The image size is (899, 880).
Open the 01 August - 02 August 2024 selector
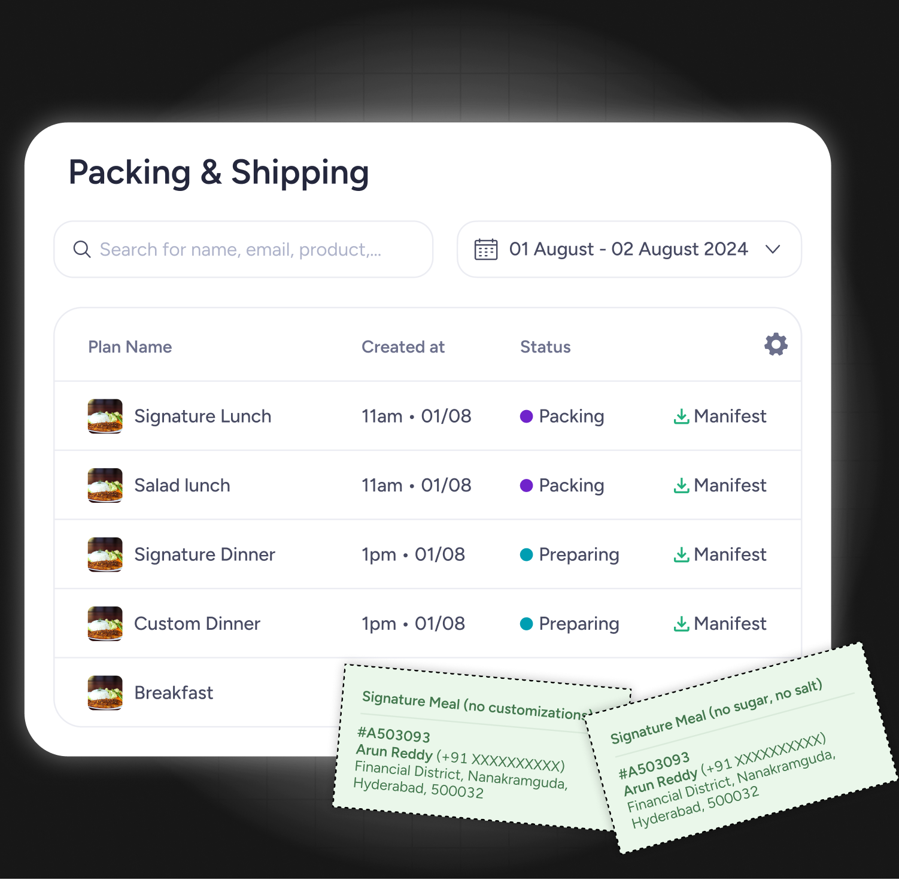[629, 249]
